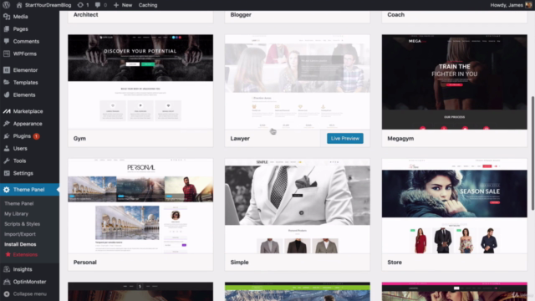Open Scripts & Styles submenu link
Screen dimensions: 535x301
(x=22, y=224)
